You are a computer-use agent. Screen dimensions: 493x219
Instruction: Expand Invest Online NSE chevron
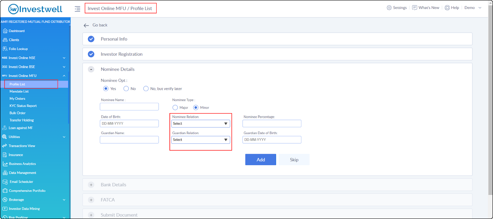pos(64,58)
